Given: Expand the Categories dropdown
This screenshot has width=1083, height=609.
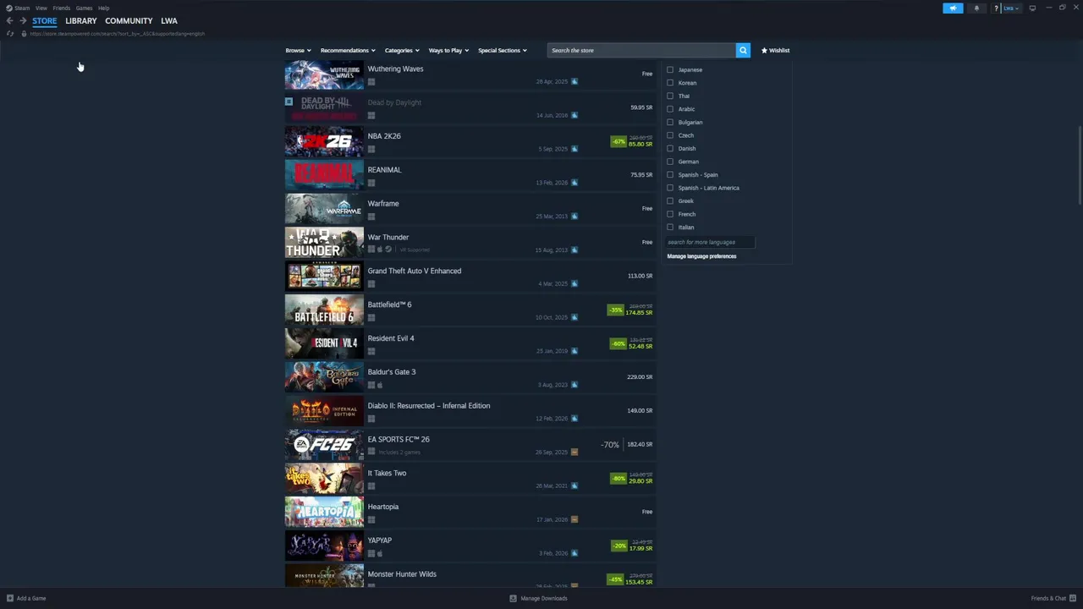Looking at the screenshot, I should (401, 50).
